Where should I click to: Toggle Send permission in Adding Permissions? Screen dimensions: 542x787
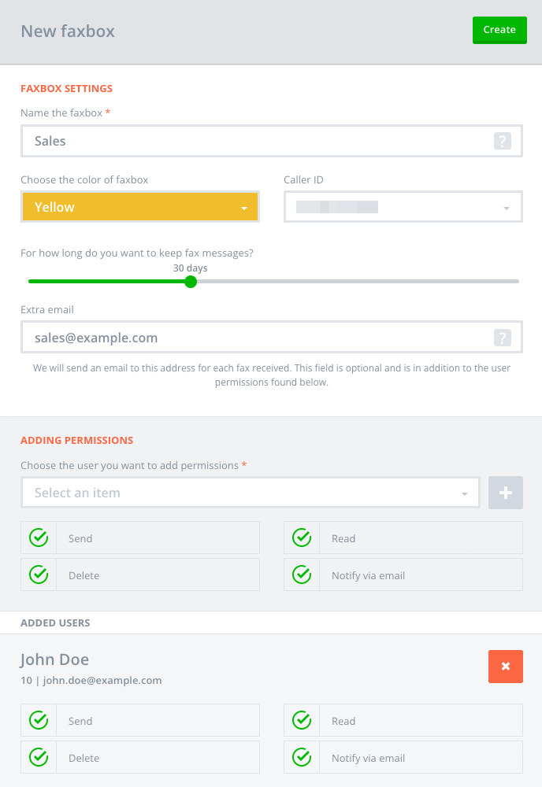point(39,538)
